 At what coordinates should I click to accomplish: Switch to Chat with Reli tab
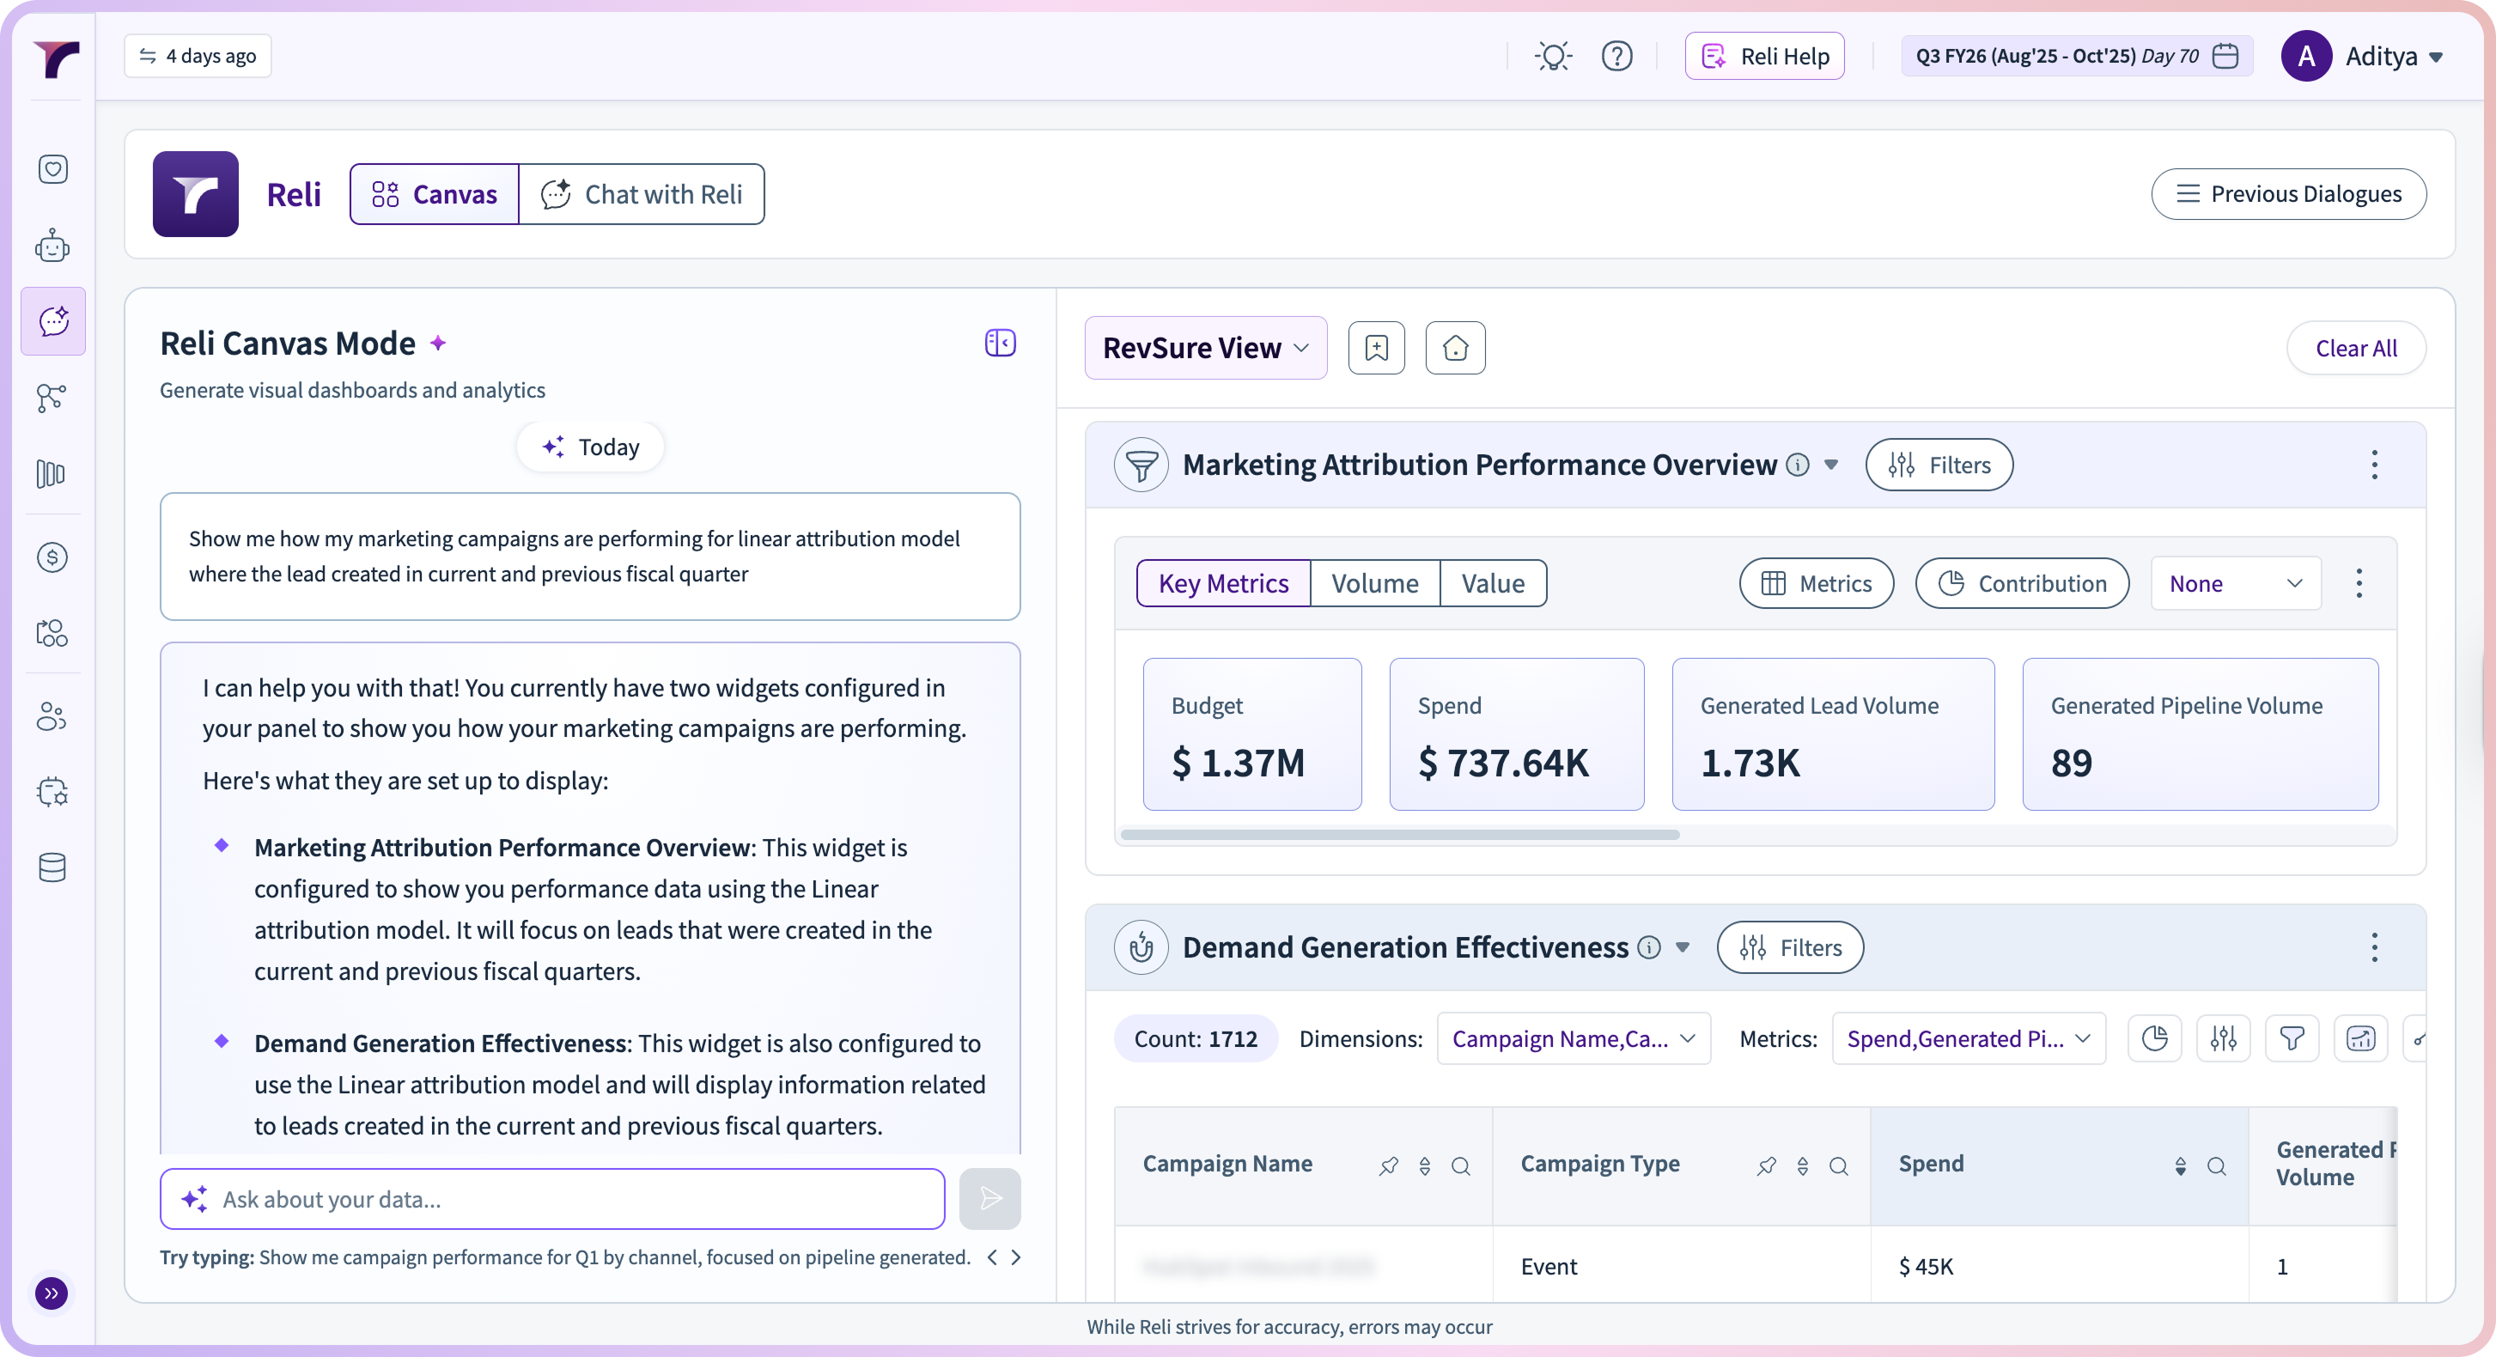pyautogui.click(x=642, y=194)
